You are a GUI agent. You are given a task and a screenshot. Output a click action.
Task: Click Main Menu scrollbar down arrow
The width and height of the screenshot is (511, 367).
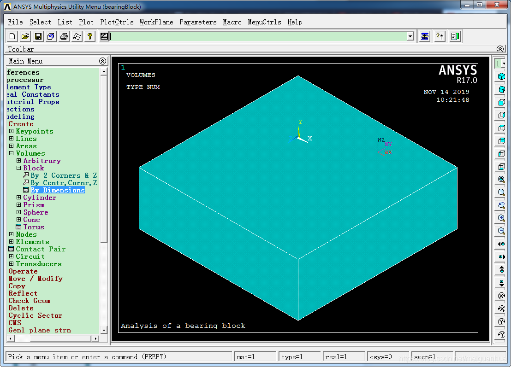point(104,330)
